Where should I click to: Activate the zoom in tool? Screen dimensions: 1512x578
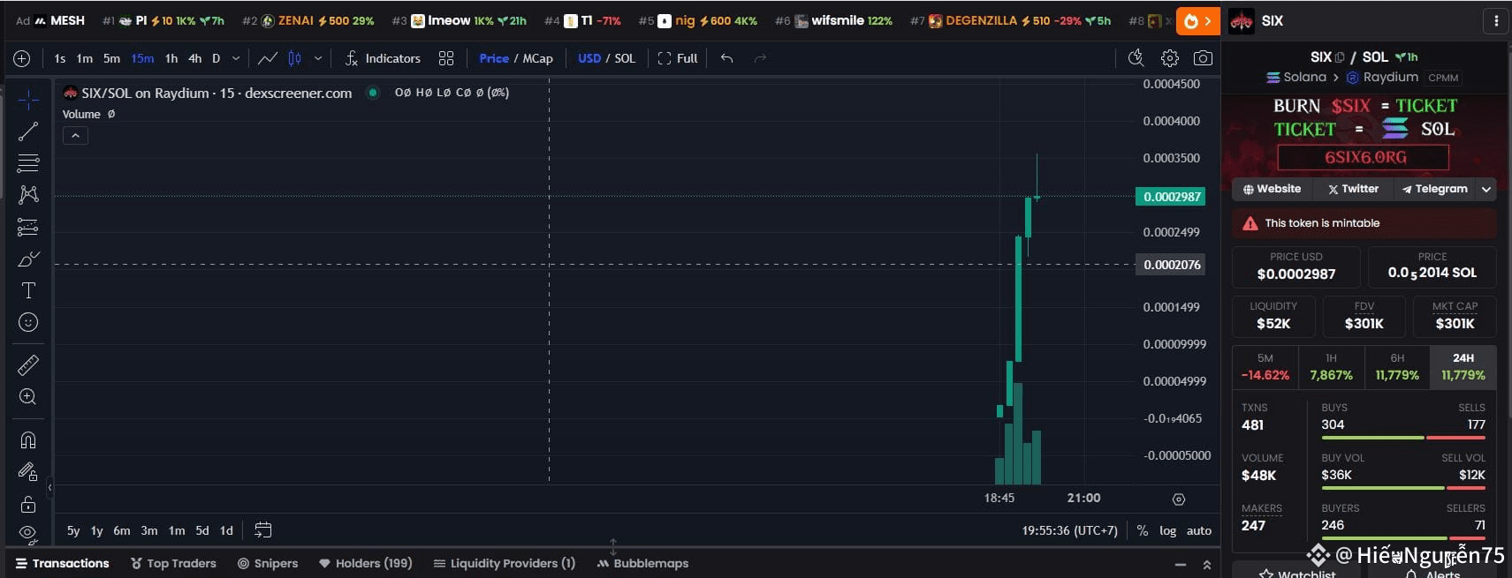pyautogui.click(x=28, y=396)
